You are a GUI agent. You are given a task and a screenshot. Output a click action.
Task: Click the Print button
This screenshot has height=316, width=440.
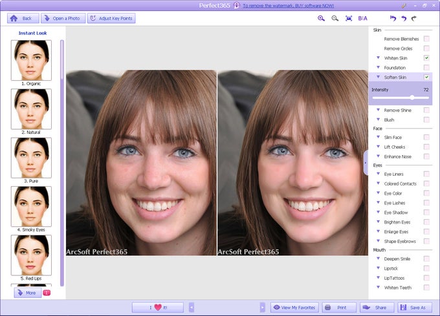(x=339, y=308)
